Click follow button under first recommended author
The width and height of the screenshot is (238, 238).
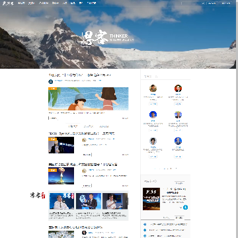point(153,104)
